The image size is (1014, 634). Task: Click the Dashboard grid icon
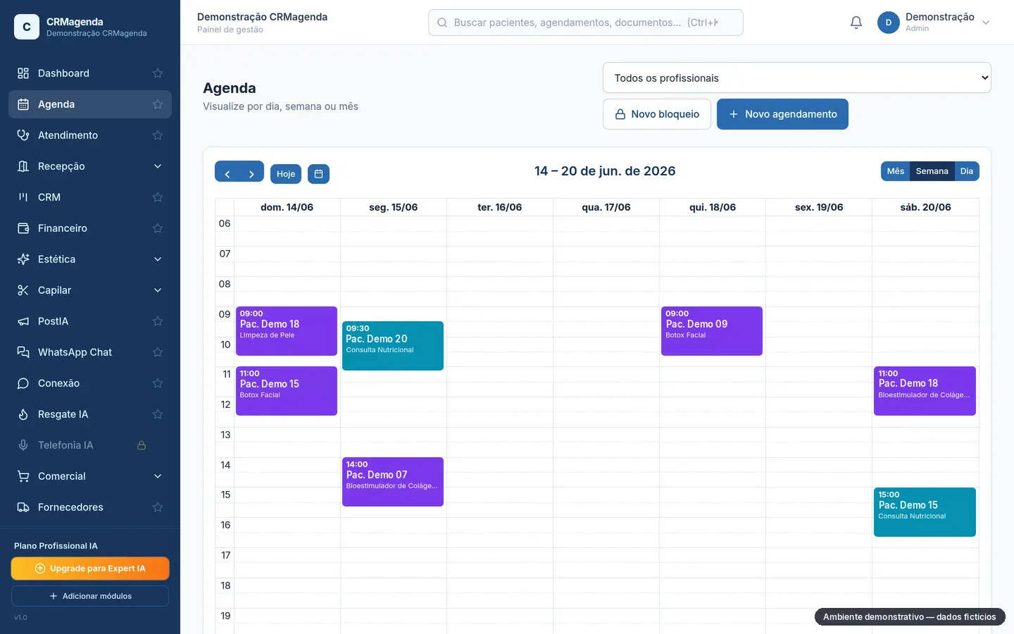tap(23, 73)
